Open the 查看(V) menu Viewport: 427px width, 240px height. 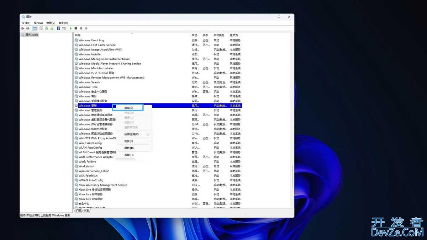click(51, 23)
